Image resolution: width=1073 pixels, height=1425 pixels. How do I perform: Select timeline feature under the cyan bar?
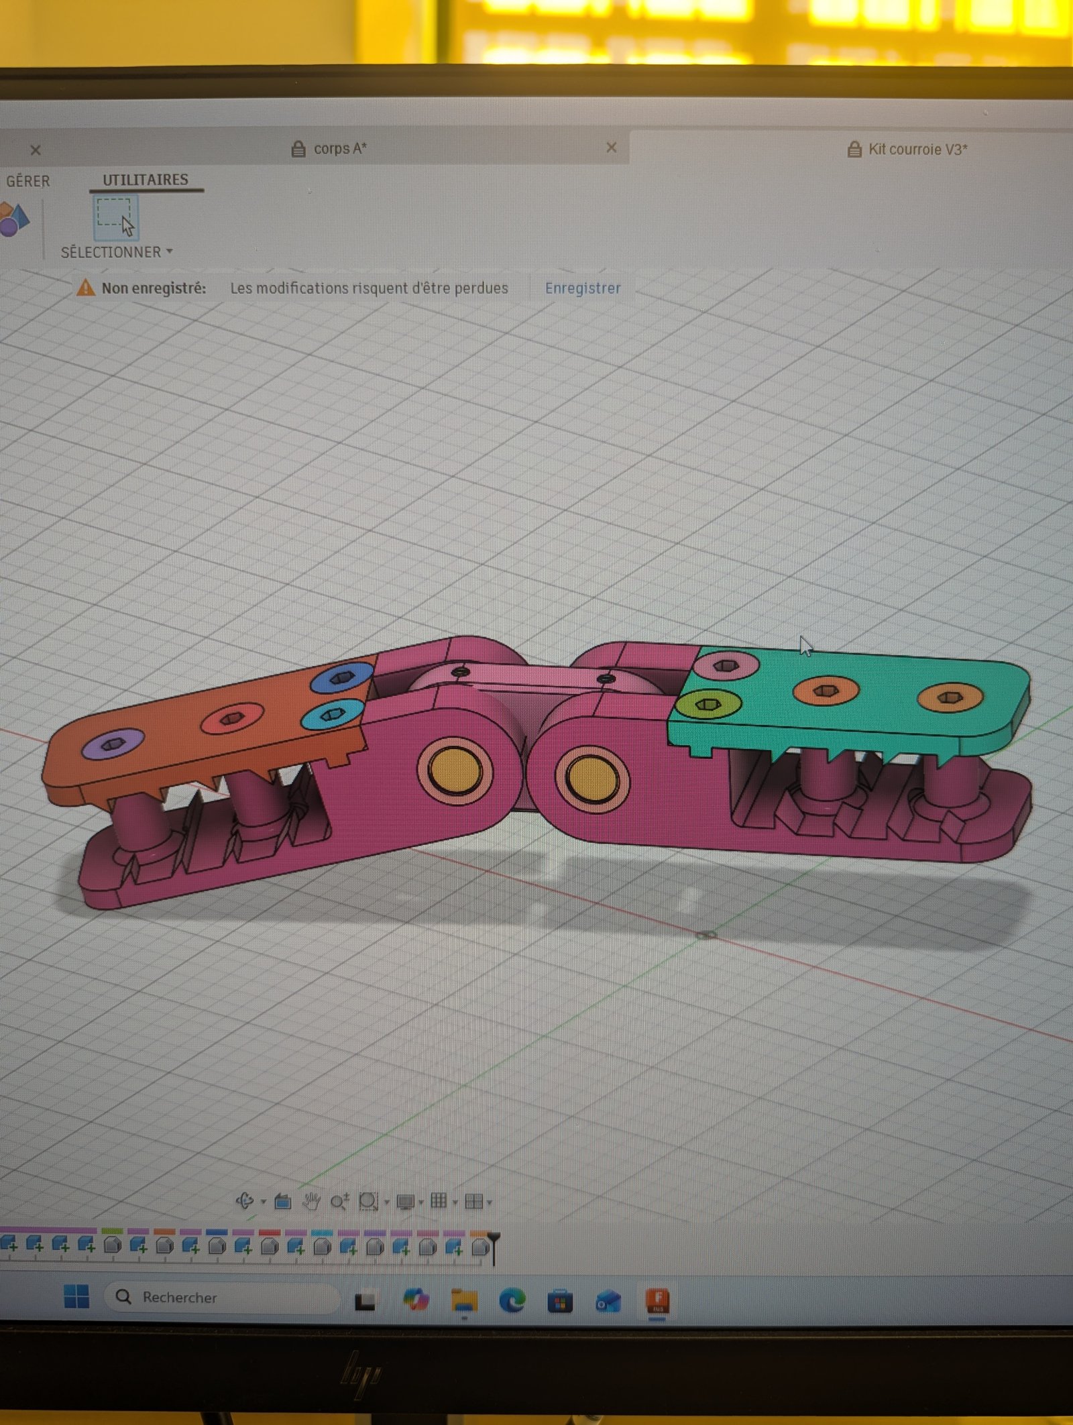[322, 1246]
